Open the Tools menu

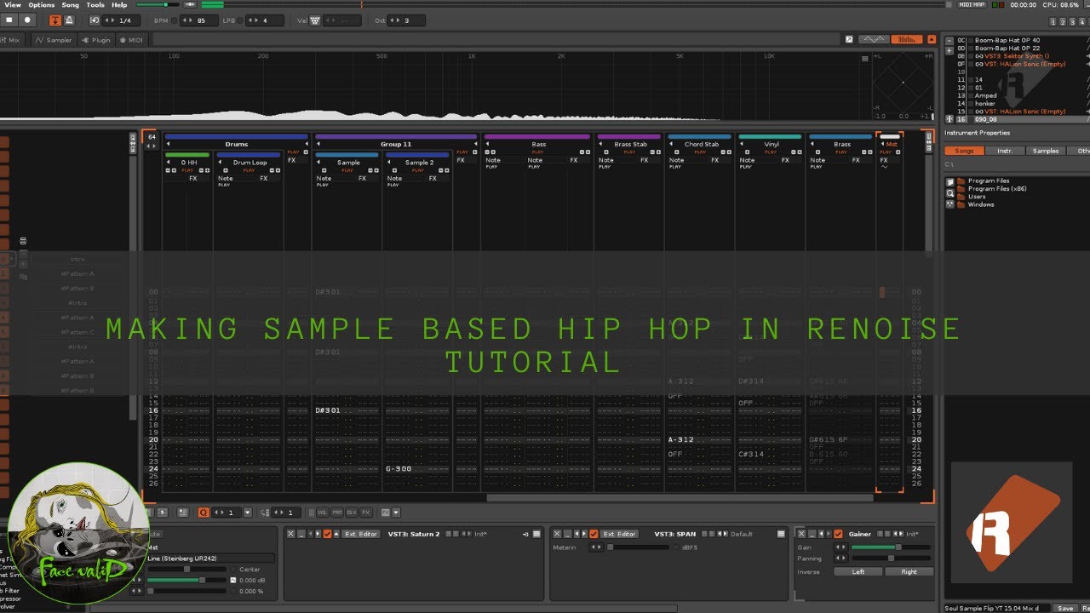coord(95,4)
